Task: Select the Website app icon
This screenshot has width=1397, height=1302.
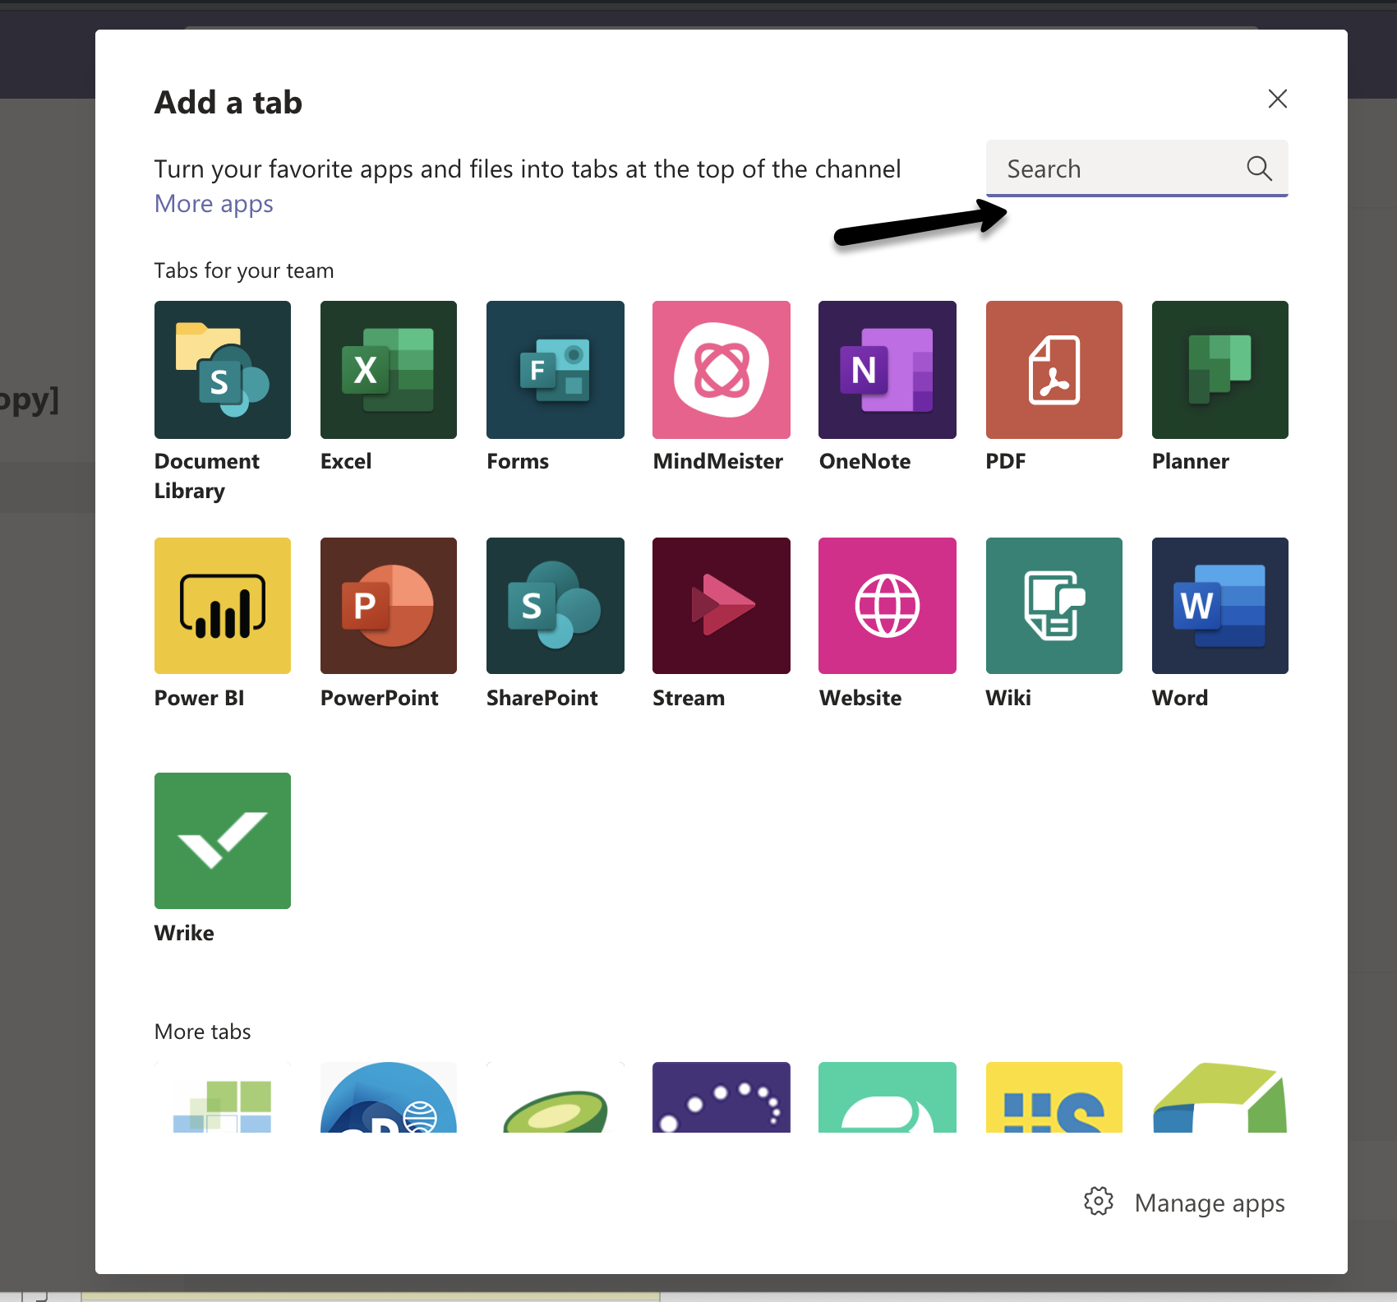Action: (888, 606)
